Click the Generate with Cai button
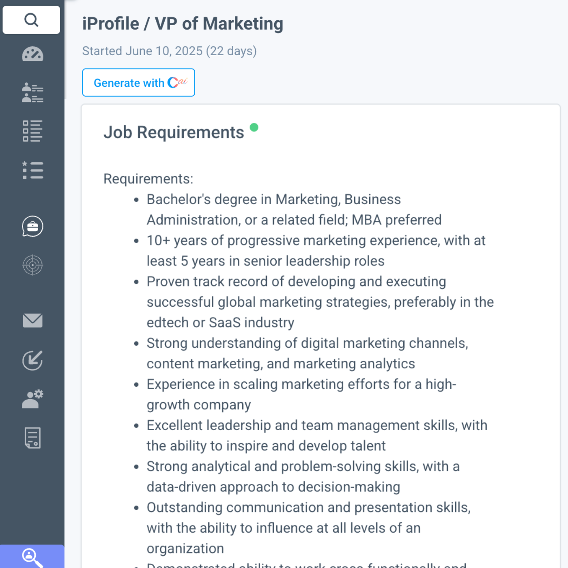 pyautogui.click(x=138, y=82)
